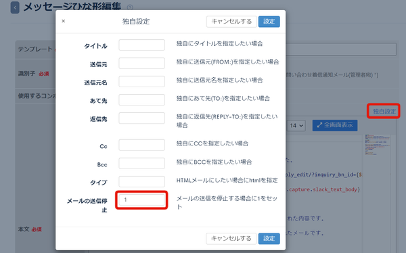Open the help icon next to the page title

[x=130, y=7]
